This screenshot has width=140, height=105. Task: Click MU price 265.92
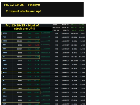click(x=19, y=57)
